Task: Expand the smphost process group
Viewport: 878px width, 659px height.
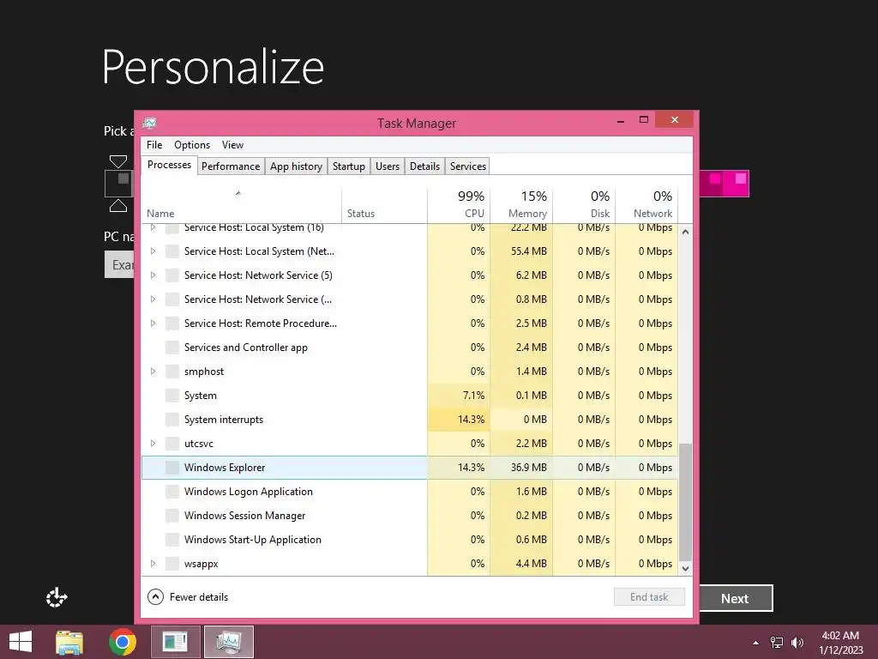Action: pyautogui.click(x=153, y=371)
